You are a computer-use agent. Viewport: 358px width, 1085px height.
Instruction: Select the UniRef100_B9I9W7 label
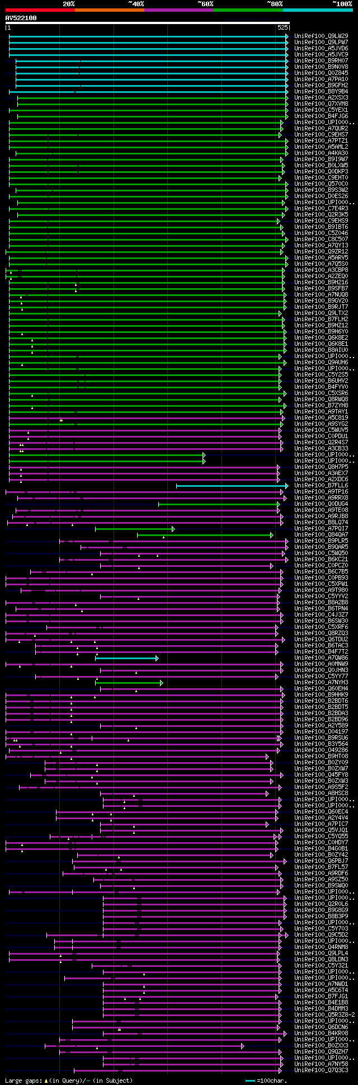tap(321, 159)
